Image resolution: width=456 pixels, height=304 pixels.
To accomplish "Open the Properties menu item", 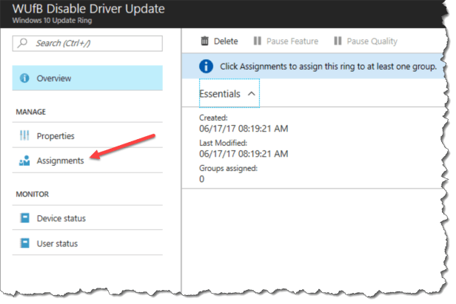I will point(87,135).
